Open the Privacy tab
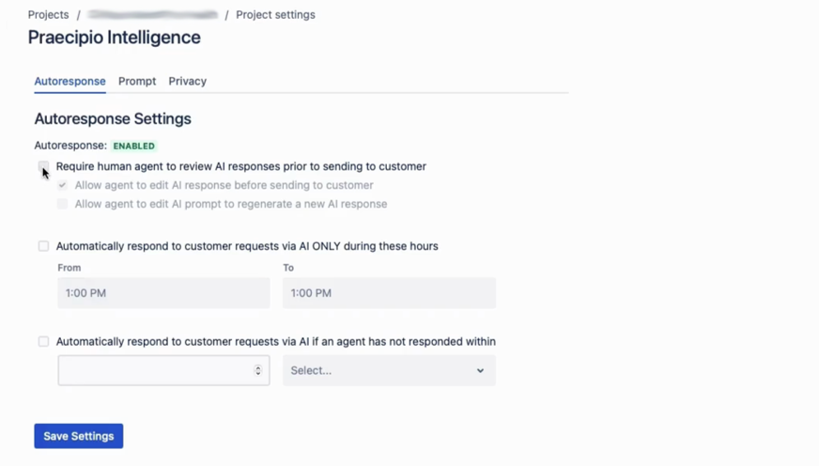Viewport: 819px width, 466px height. 187,82
